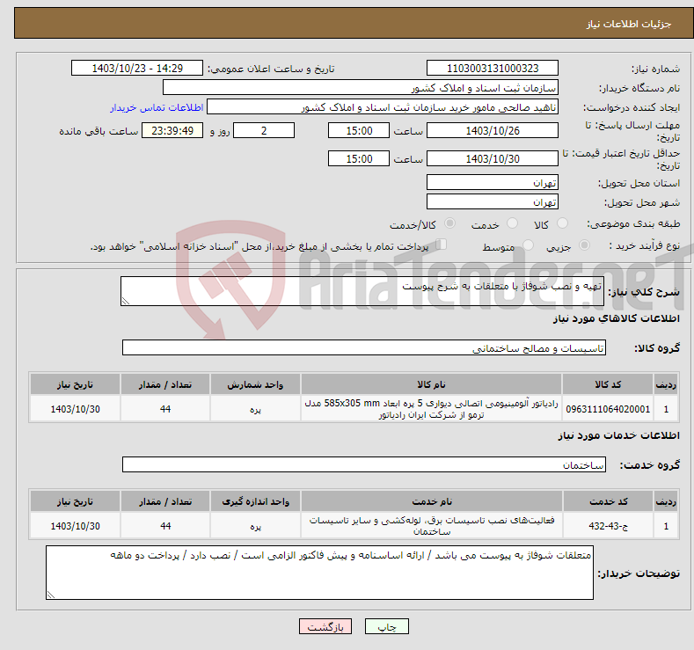Image resolution: width=694 pixels, height=650 pixels.
Task: Click the جزئیات اطلاعات نیاز page title
Action: (x=629, y=24)
